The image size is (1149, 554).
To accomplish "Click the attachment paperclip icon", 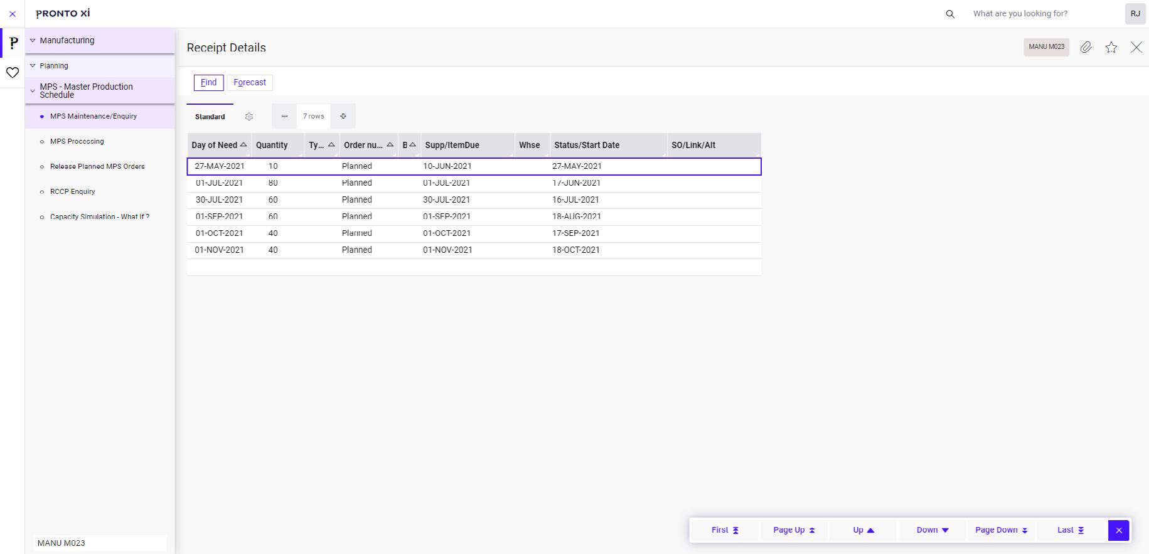I will click(1086, 47).
